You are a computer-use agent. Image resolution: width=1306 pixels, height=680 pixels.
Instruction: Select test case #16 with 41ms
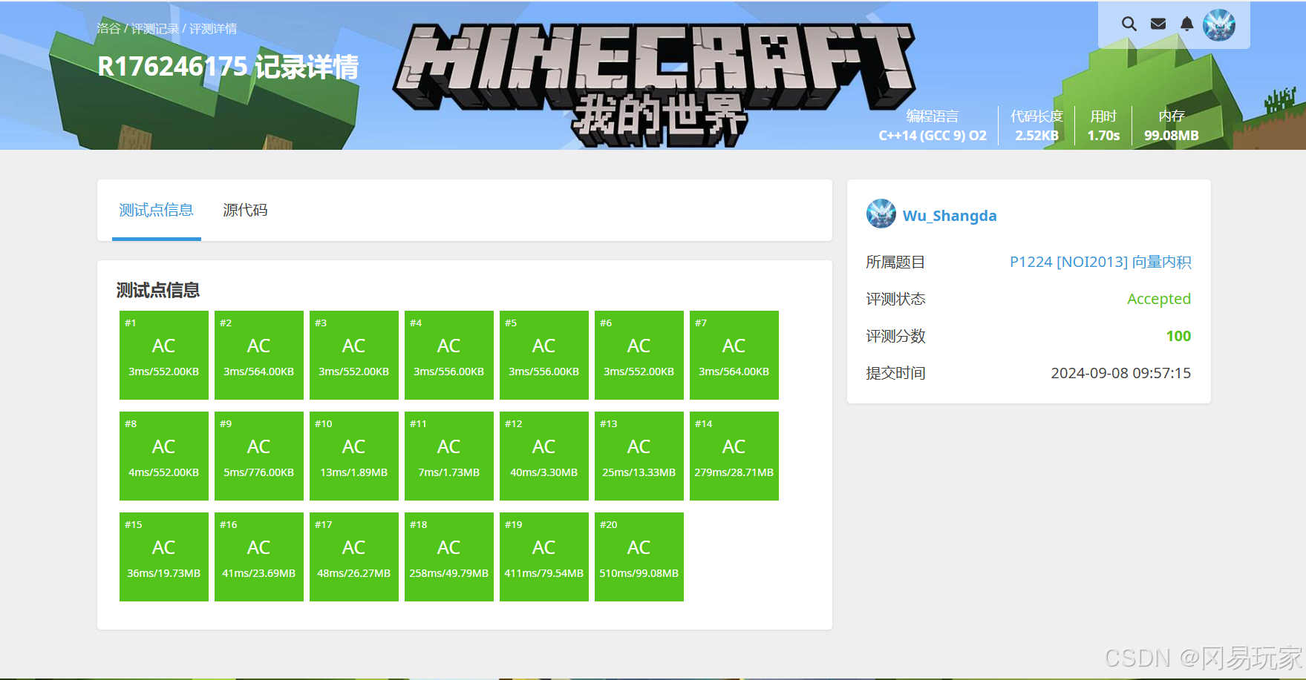[x=259, y=557]
